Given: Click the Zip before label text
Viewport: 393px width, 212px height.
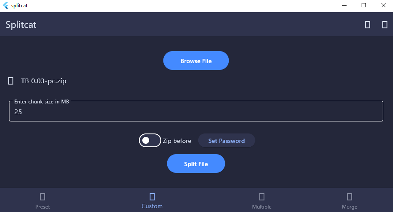Looking at the screenshot, I should 177,141.
